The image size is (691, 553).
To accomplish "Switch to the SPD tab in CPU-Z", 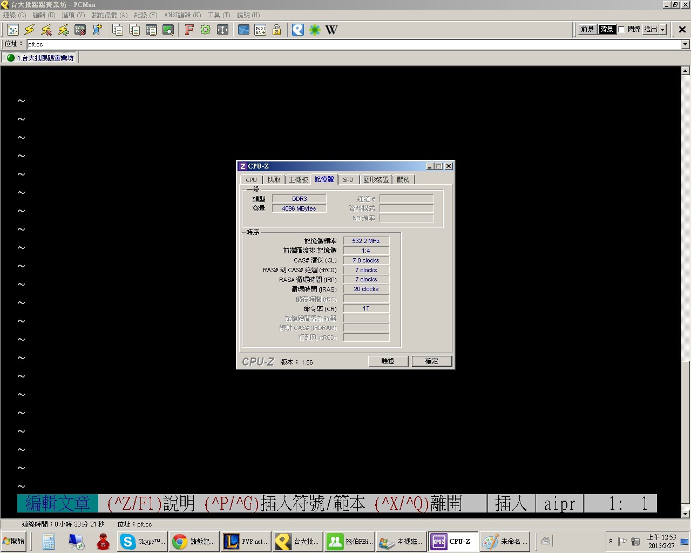I will coord(348,180).
